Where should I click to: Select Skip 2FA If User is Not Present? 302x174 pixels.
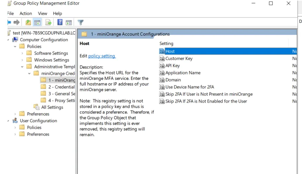coord(209,94)
